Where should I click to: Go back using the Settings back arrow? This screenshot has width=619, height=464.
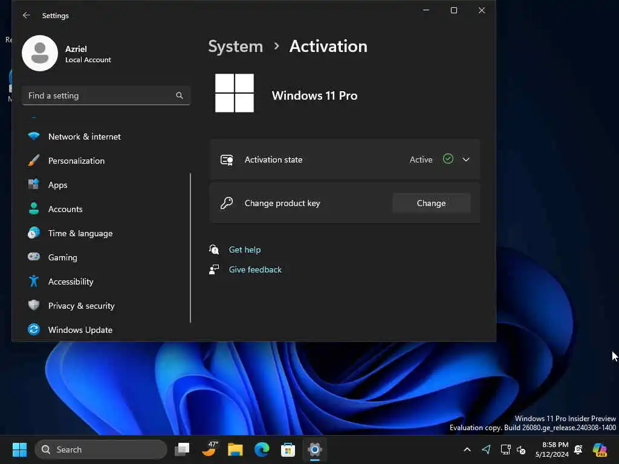tap(27, 15)
